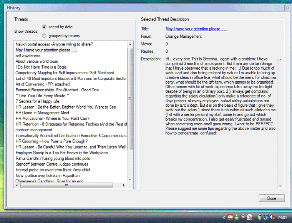Open the Gmail notifier tray icon
Screen dimensions: 292x223
(243, 217)
